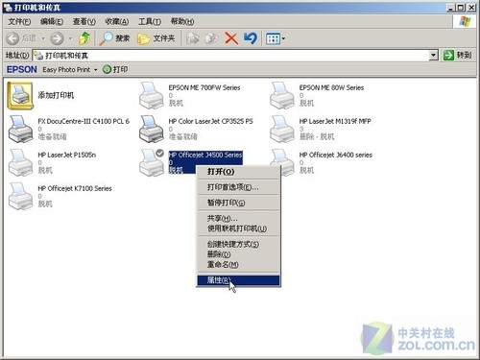Click the FX DocuCentre-III C4100 PCL 6 label
The height and width of the screenshot is (360, 480).
tap(84, 121)
